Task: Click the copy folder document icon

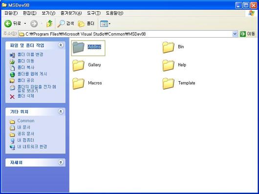Action: [12, 68]
